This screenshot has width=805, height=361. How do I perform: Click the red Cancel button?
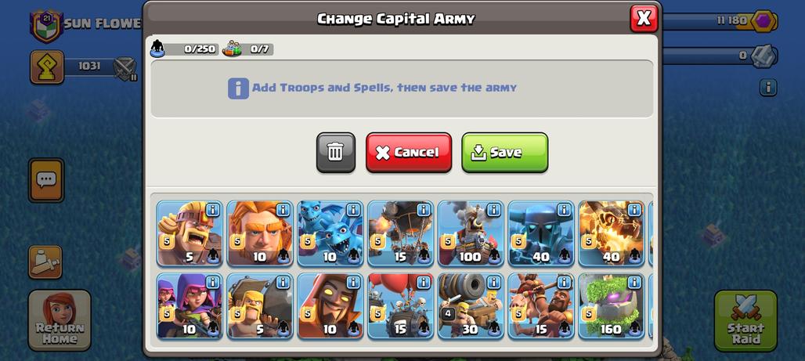tap(409, 153)
